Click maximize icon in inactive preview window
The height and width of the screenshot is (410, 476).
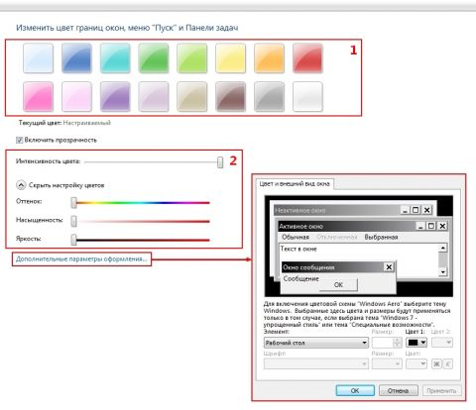pyautogui.click(x=416, y=210)
